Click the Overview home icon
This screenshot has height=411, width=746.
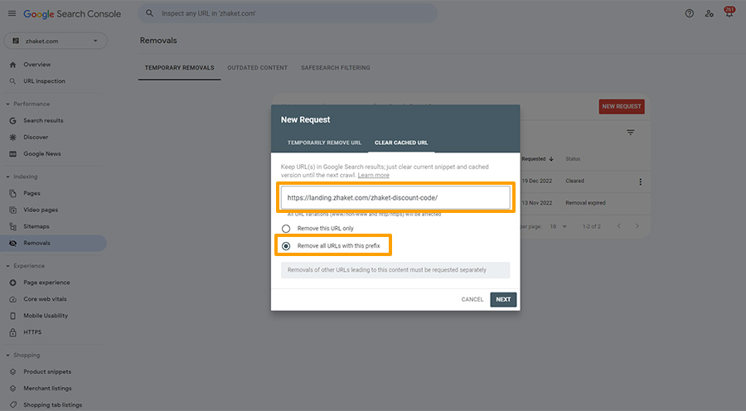(12, 65)
